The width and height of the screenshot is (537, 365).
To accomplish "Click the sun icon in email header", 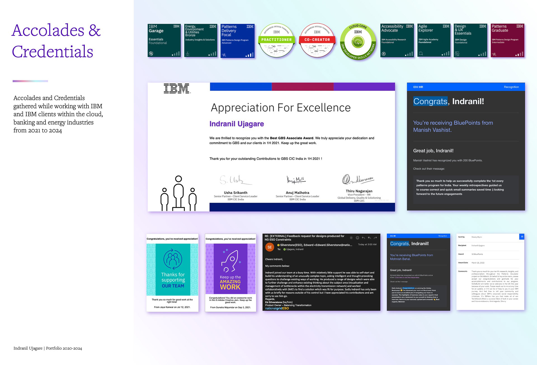I will coord(351,238).
